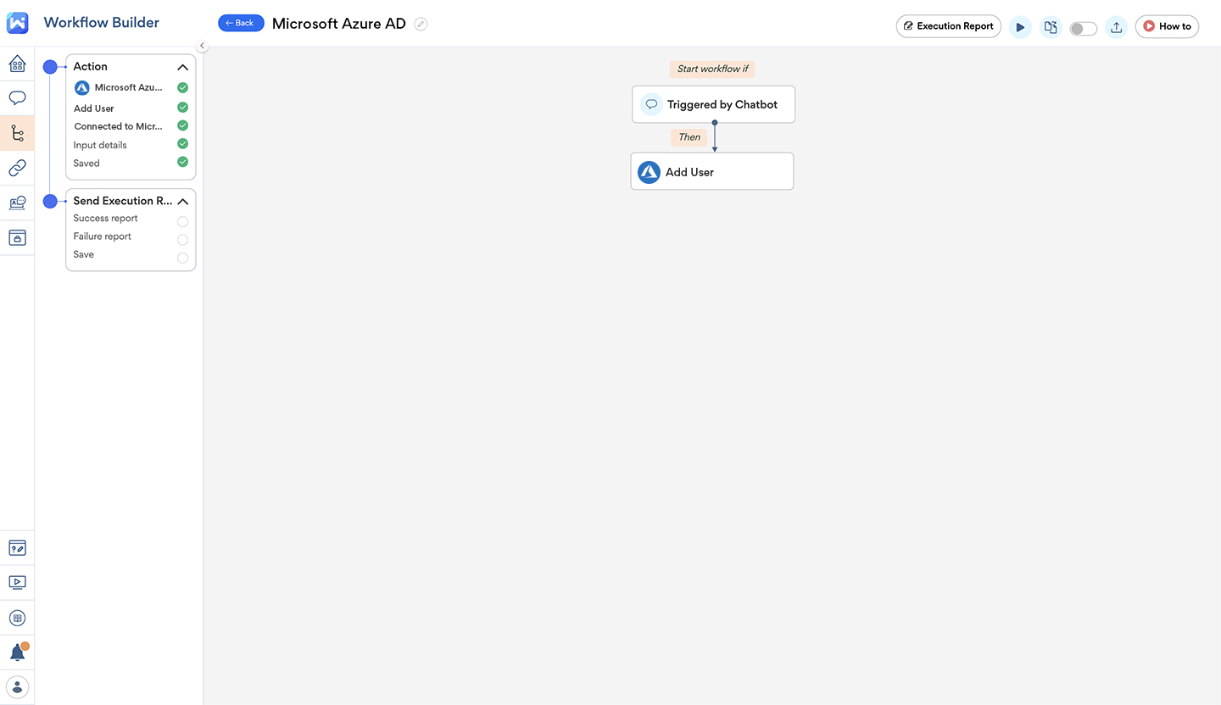Click the copy workflow icon
Screen dimensions: 1221x705
coord(1051,27)
